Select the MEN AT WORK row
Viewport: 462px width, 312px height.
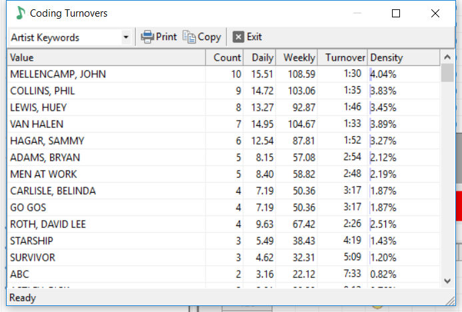tap(223, 174)
